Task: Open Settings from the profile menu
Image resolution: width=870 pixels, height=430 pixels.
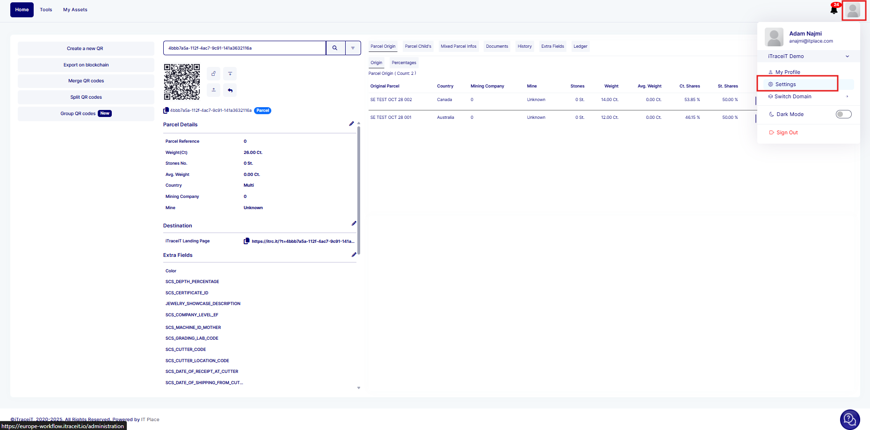Action: pyautogui.click(x=785, y=84)
